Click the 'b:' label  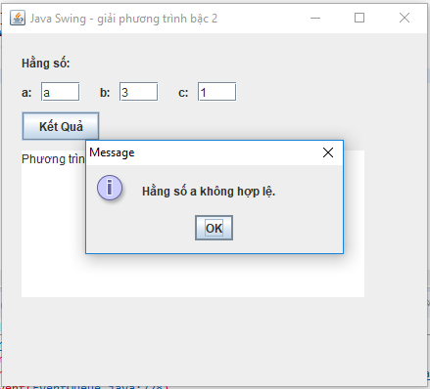pos(105,93)
